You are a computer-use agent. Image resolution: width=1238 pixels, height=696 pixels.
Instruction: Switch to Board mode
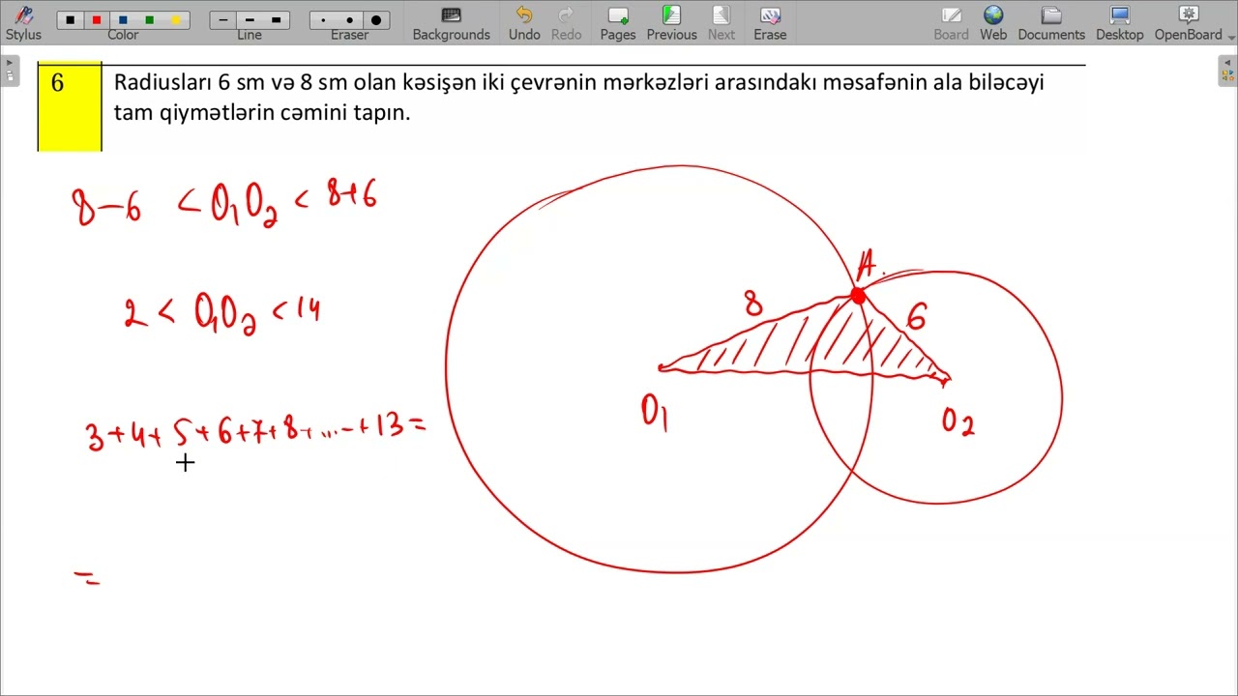pyautogui.click(x=951, y=23)
